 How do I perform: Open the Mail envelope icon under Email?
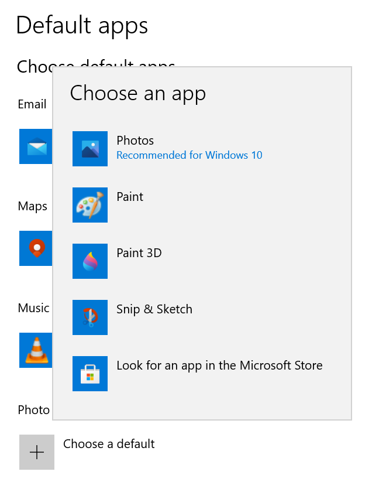point(36,146)
